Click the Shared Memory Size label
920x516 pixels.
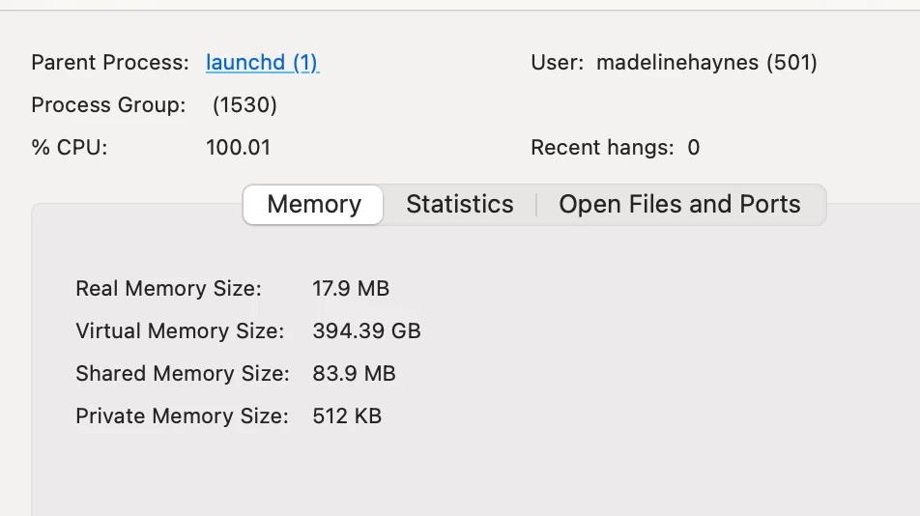[x=182, y=374]
